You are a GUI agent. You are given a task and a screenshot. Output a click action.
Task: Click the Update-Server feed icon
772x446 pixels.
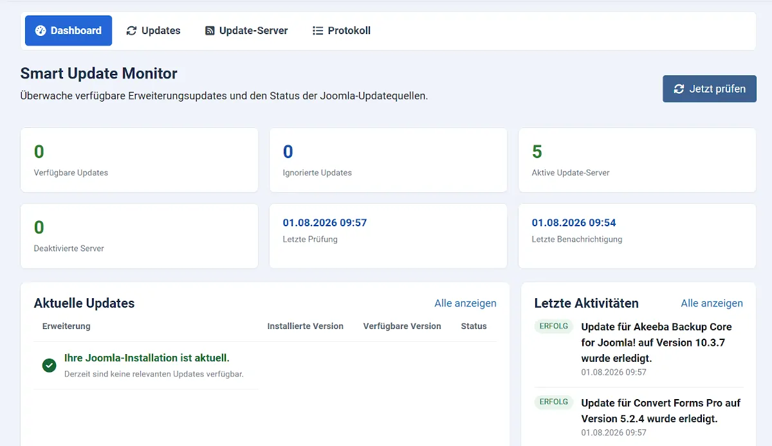point(210,30)
